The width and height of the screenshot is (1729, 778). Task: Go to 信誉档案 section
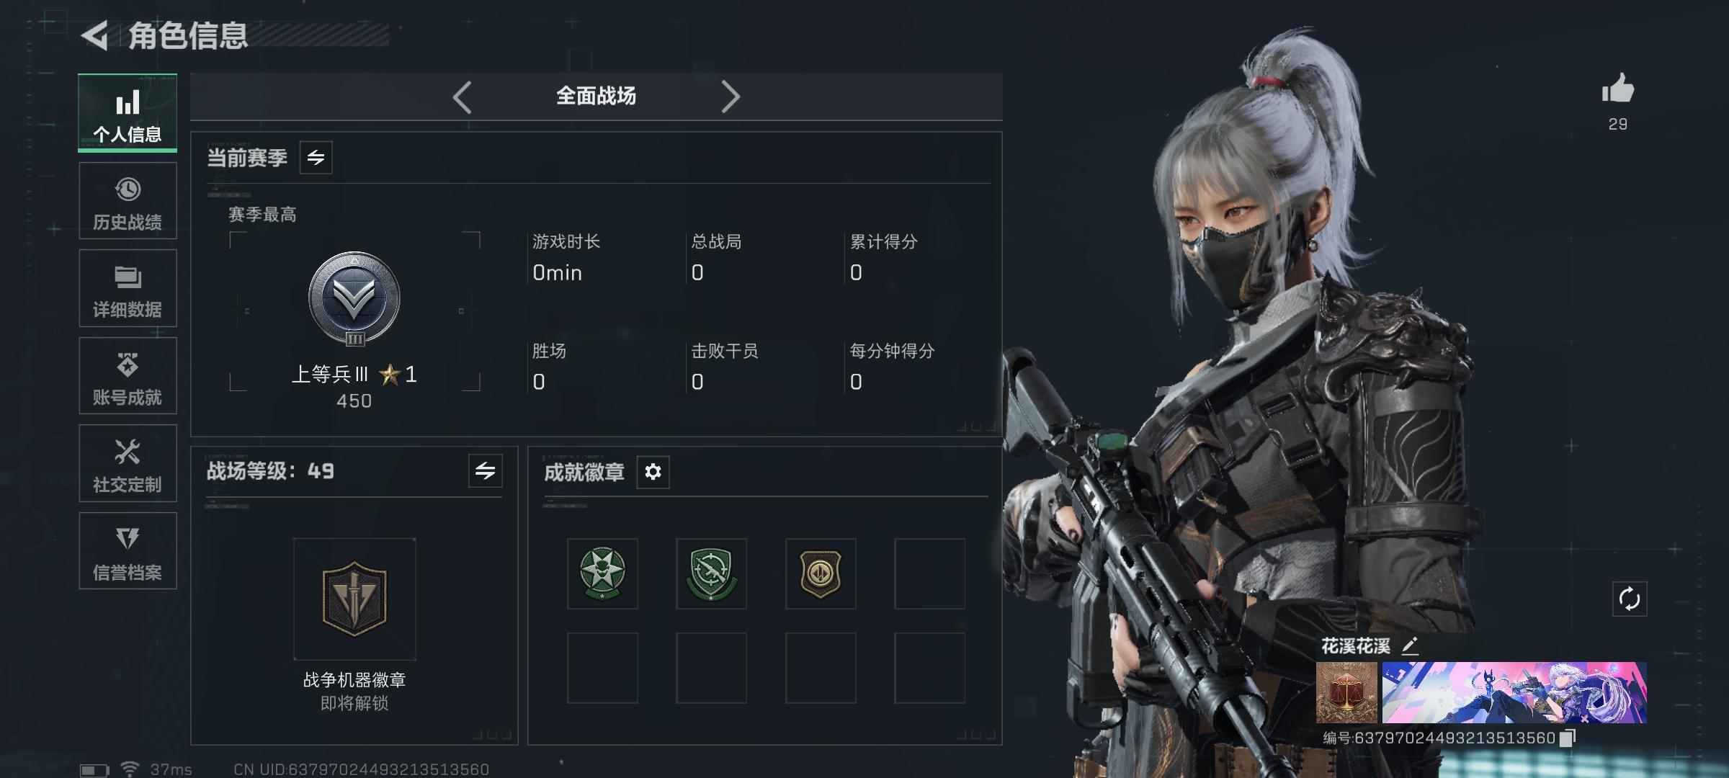(128, 551)
